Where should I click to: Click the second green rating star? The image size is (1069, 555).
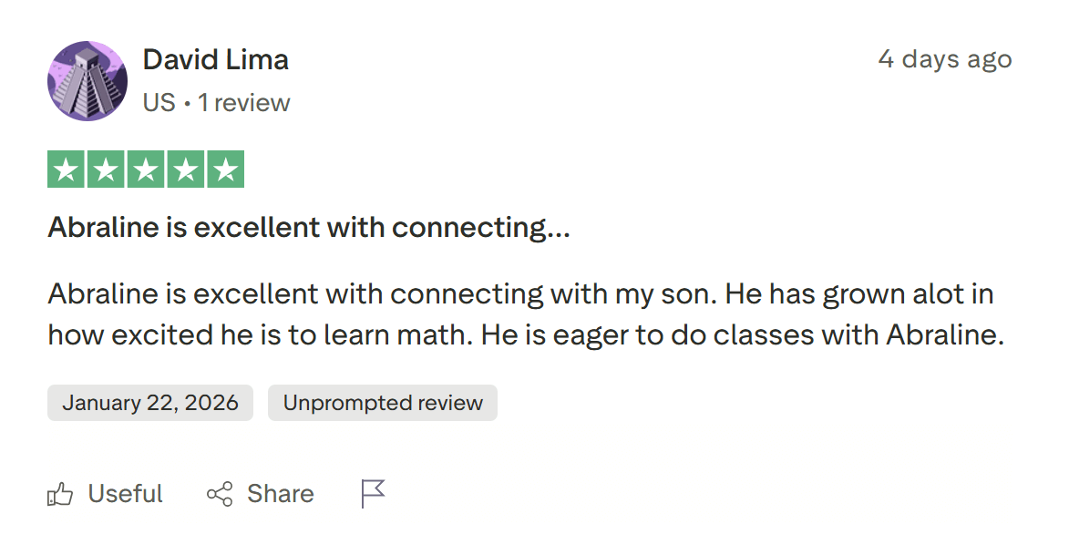(x=106, y=170)
